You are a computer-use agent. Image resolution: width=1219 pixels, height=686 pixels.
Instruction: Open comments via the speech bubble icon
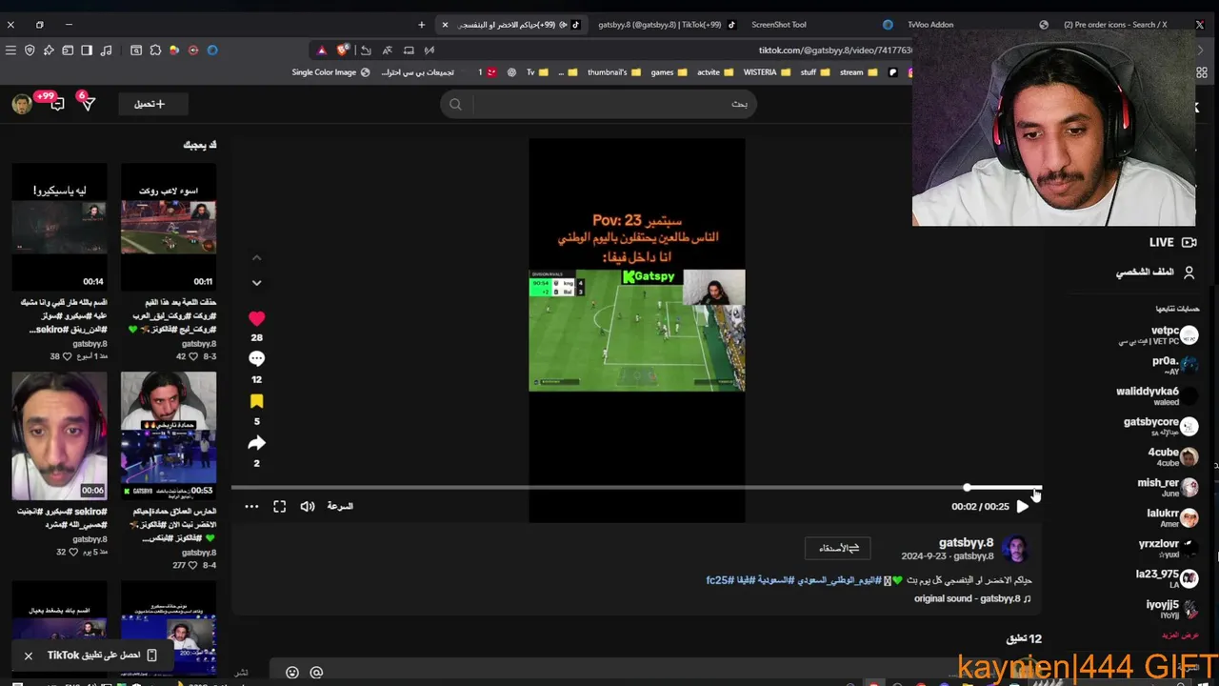[x=256, y=359]
